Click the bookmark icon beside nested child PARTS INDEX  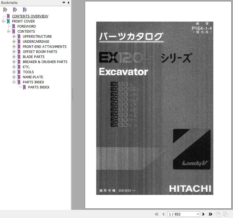click(24, 87)
